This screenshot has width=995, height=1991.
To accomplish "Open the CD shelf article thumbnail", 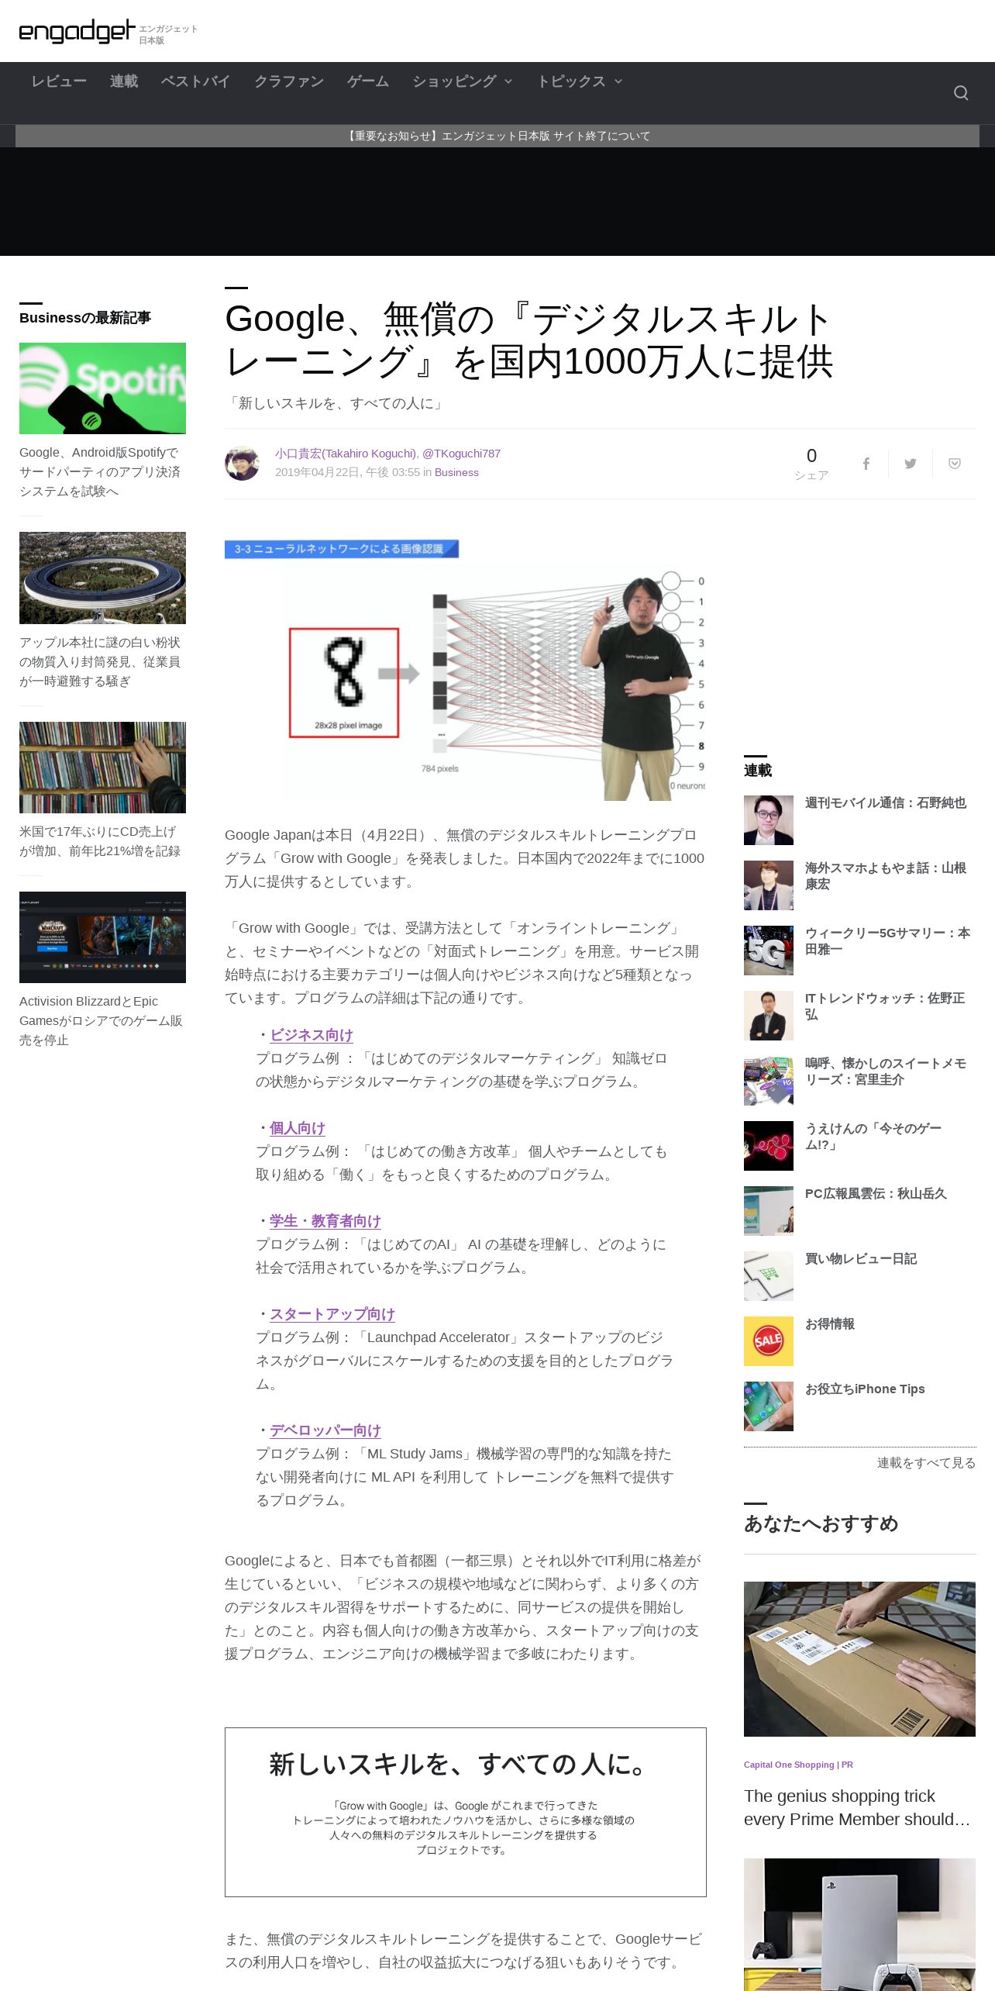I will click(102, 768).
